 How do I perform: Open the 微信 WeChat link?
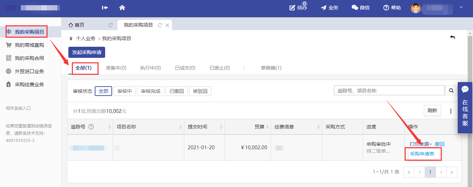pyautogui.click(x=360, y=8)
